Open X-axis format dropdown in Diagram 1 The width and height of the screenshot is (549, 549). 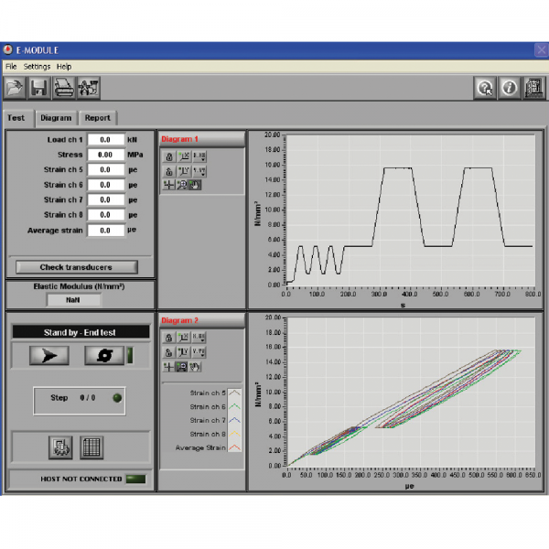pyautogui.click(x=199, y=156)
